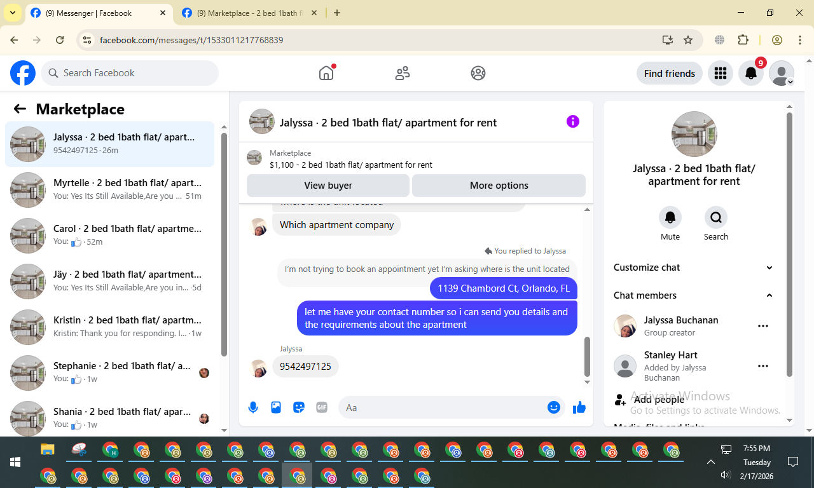814x488 pixels.
Task: Click Jalyssa Buchanan chat member name
Action: pyautogui.click(x=681, y=320)
